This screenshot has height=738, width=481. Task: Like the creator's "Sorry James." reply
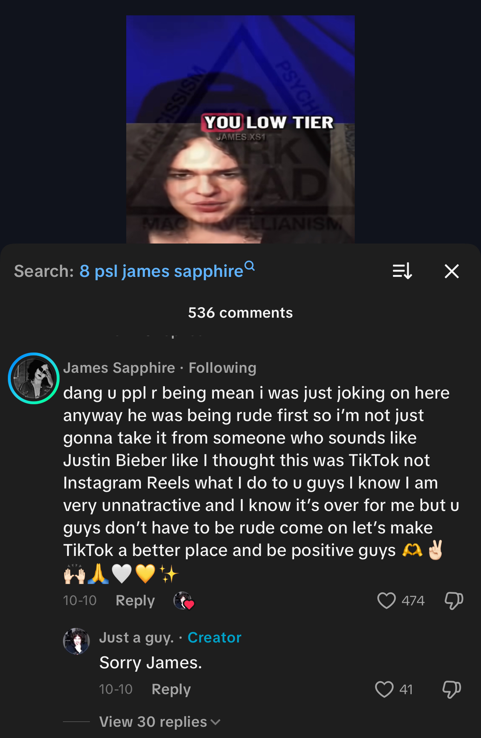point(384,689)
